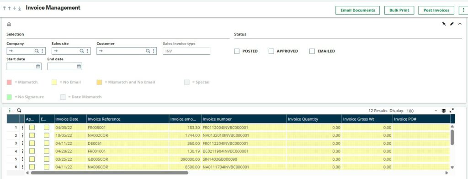468x179 pixels.
Task: Select invoice number SIN1403GB000098 cell
Action: point(244,159)
